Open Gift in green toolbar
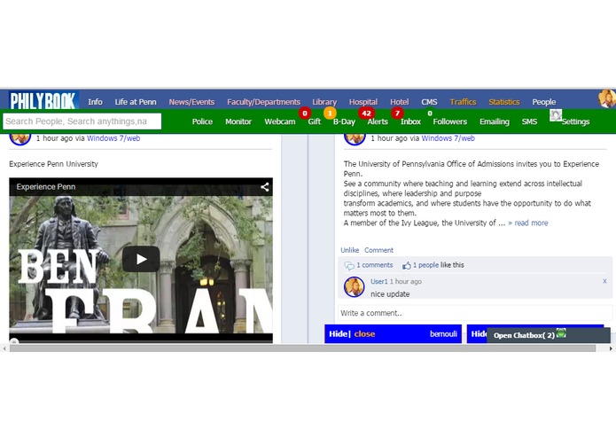The image size is (616, 438). click(x=315, y=121)
